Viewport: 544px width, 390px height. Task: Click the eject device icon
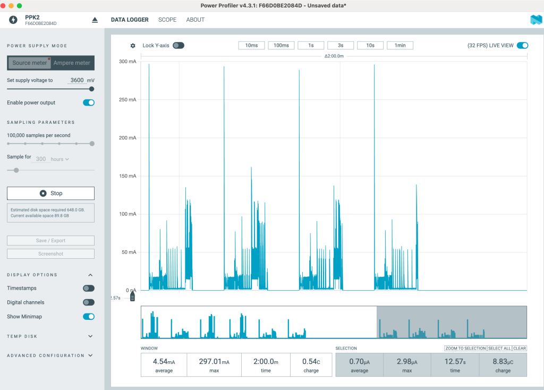(x=95, y=20)
